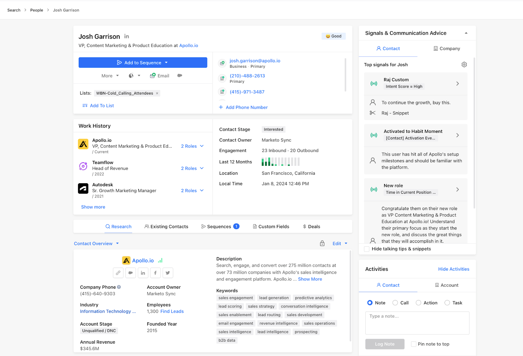Open Josh Garrison's LinkedIn icon

(127, 36)
